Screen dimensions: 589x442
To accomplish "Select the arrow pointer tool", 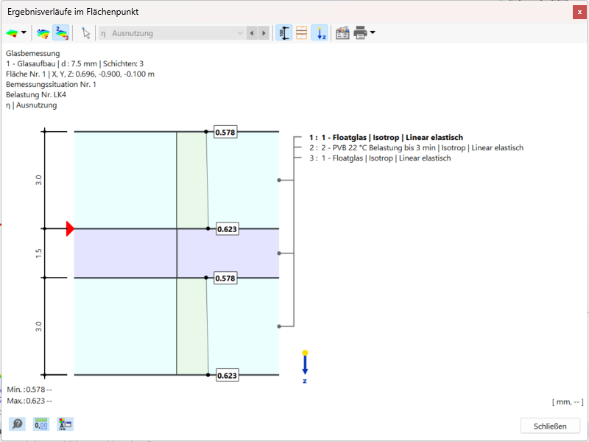I will point(85,32).
